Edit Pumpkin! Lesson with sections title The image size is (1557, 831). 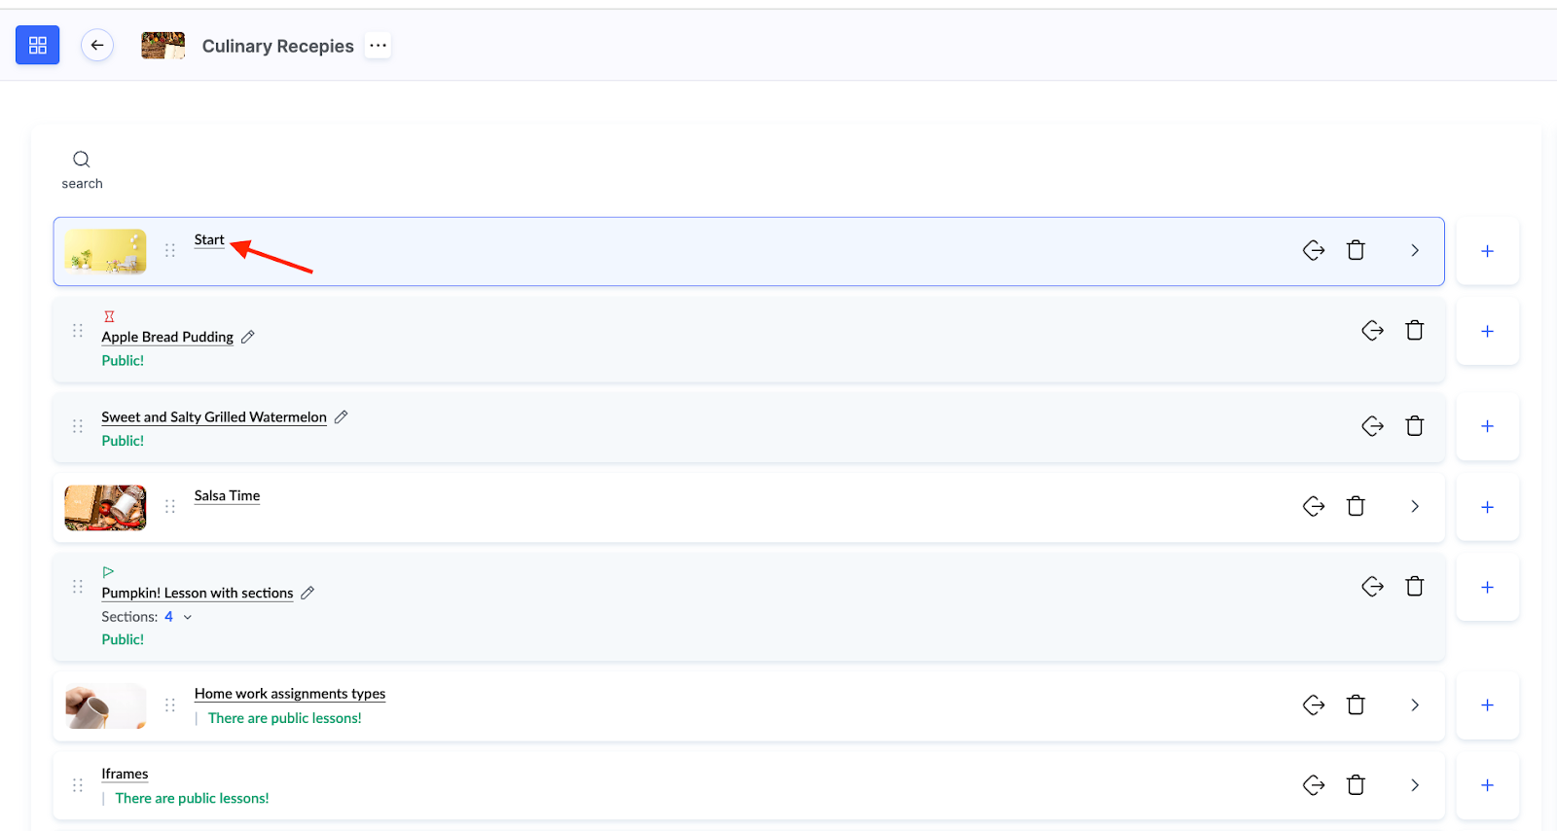(308, 593)
